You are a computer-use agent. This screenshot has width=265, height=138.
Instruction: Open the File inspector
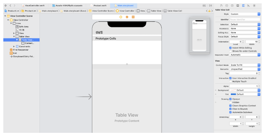(x=221, y=6)
